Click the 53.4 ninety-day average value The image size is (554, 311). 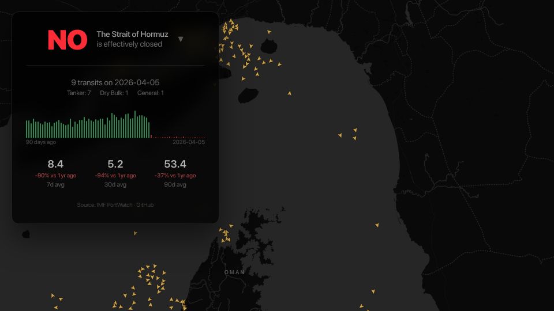click(175, 164)
